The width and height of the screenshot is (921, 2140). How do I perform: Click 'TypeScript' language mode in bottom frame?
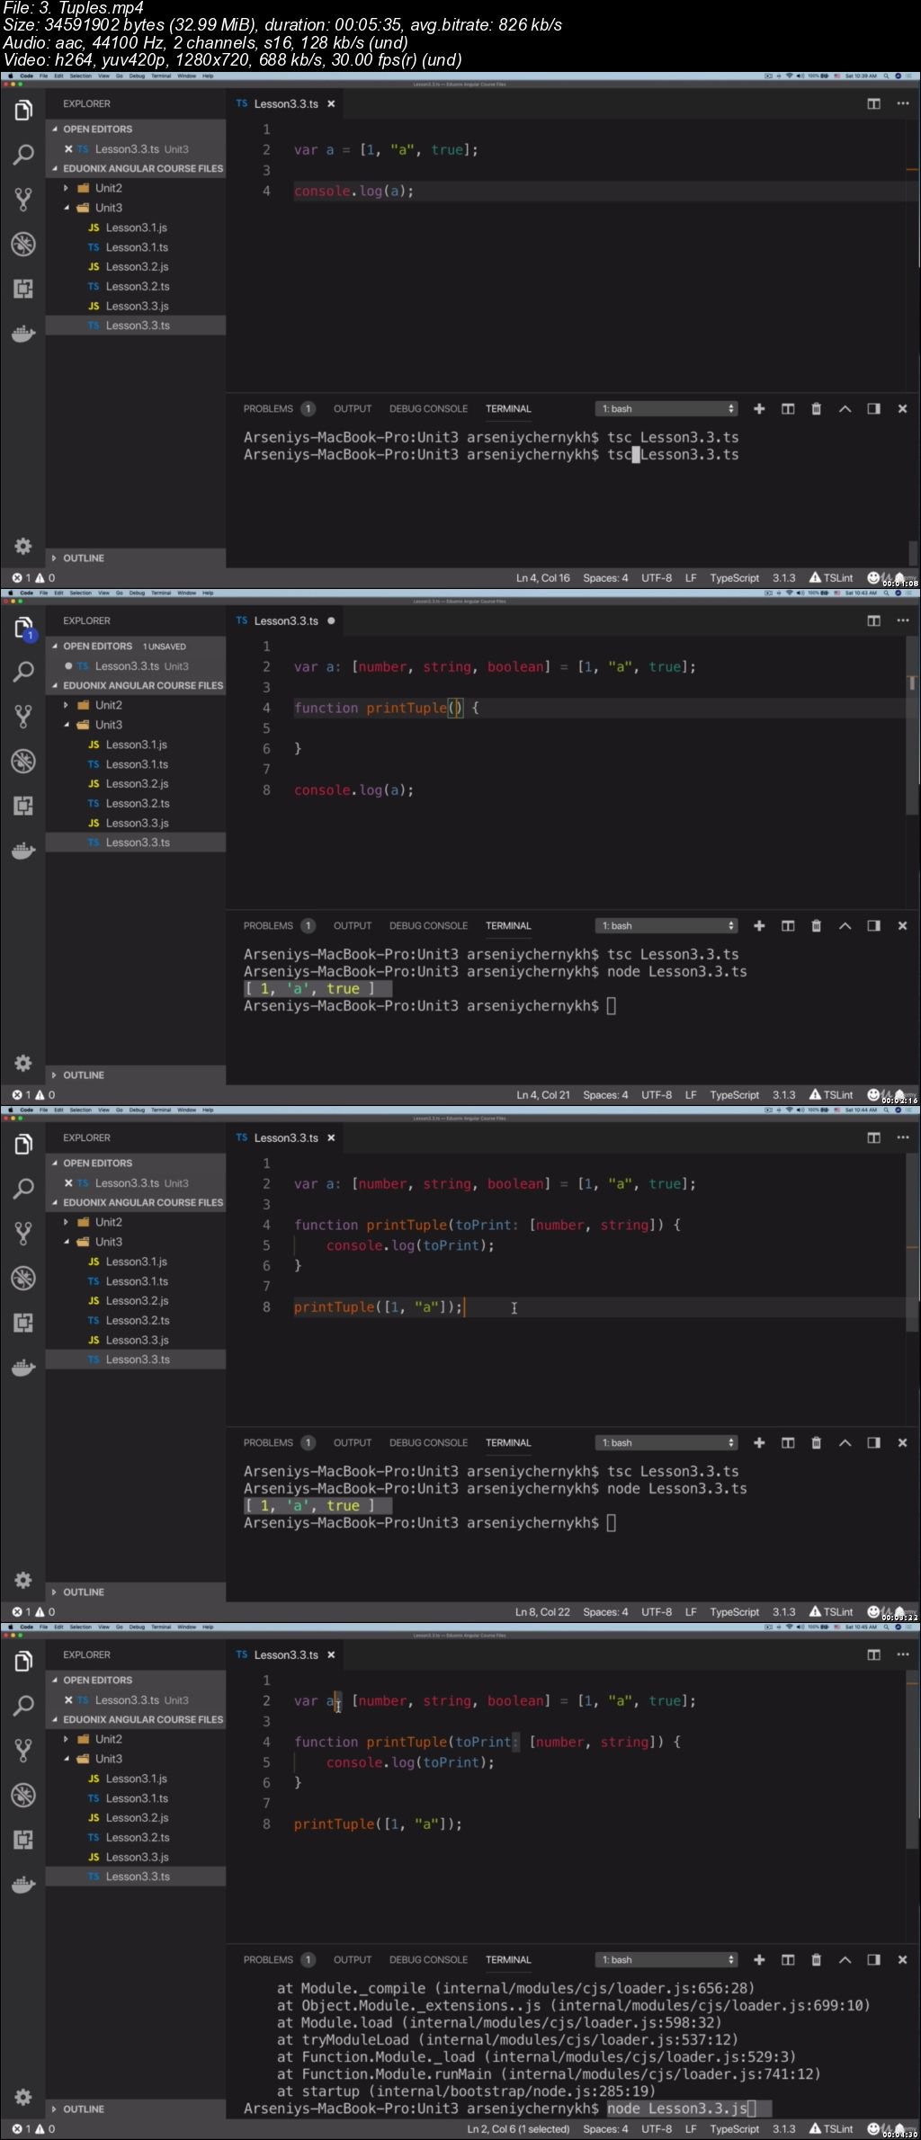(734, 2129)
